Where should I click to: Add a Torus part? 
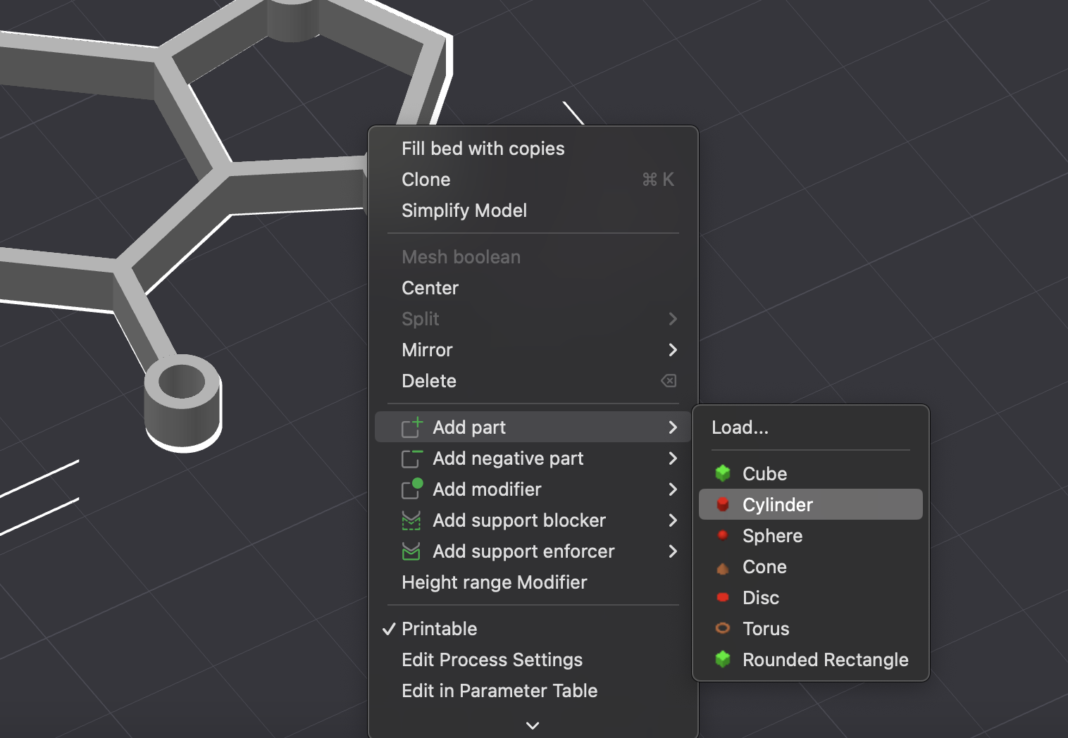tap(766, 628)
